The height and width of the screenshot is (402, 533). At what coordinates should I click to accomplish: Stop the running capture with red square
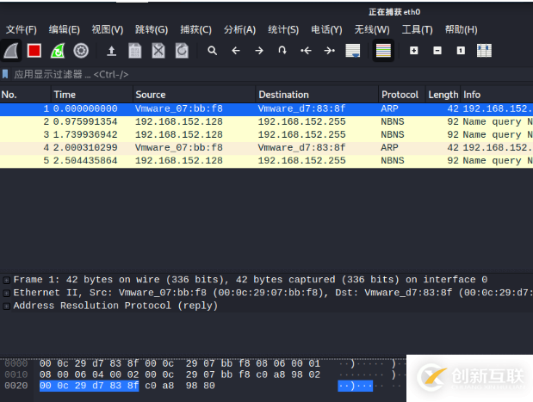click(x=34, y=51)
